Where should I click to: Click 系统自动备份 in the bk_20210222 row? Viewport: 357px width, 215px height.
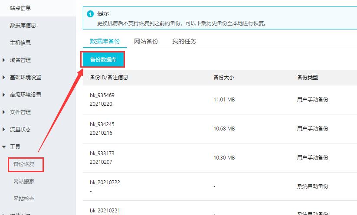pyautogui.click(x=313, y=186)
